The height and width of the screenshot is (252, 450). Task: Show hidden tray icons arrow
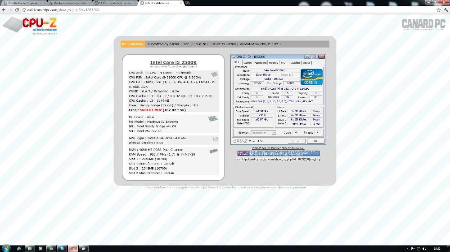click(407, 249)
